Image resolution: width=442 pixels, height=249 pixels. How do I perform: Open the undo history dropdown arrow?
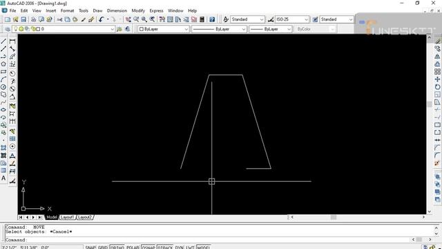[108, 19]
